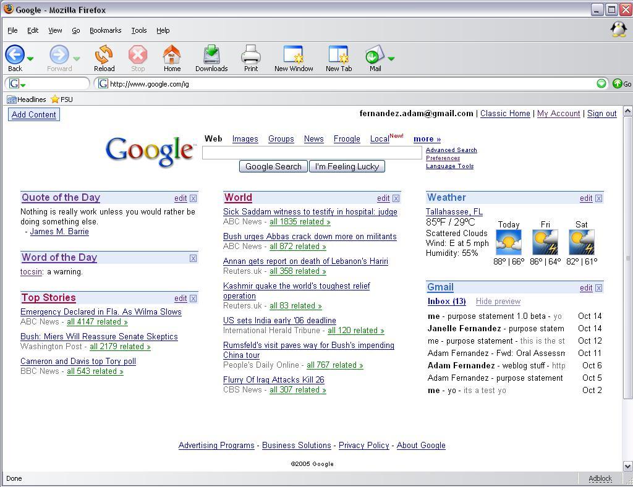The height and width of the screenshot is (487, 633).
Task: Open the Tools menu
Action: [139, 30]
